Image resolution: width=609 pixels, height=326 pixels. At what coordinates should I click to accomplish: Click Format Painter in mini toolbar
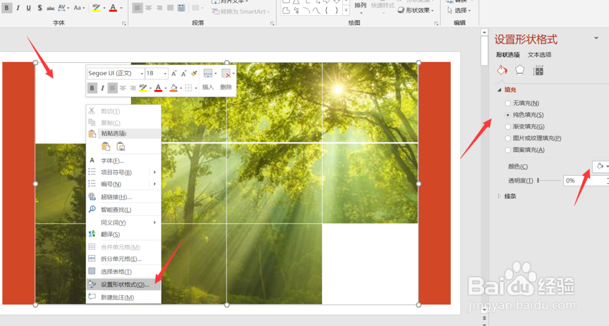194,74
